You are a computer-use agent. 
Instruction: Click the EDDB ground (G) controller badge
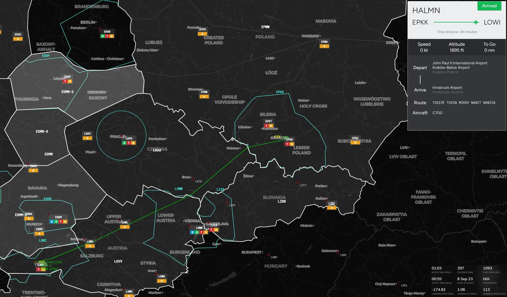point(103,36)
